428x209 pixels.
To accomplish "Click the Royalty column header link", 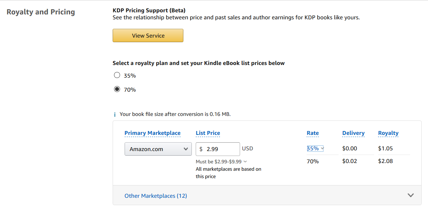I will (x=388, y=133).
